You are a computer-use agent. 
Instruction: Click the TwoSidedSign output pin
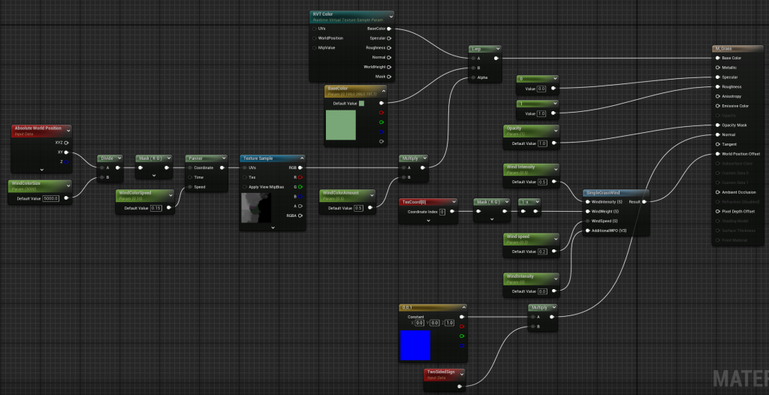pos(459,385)
